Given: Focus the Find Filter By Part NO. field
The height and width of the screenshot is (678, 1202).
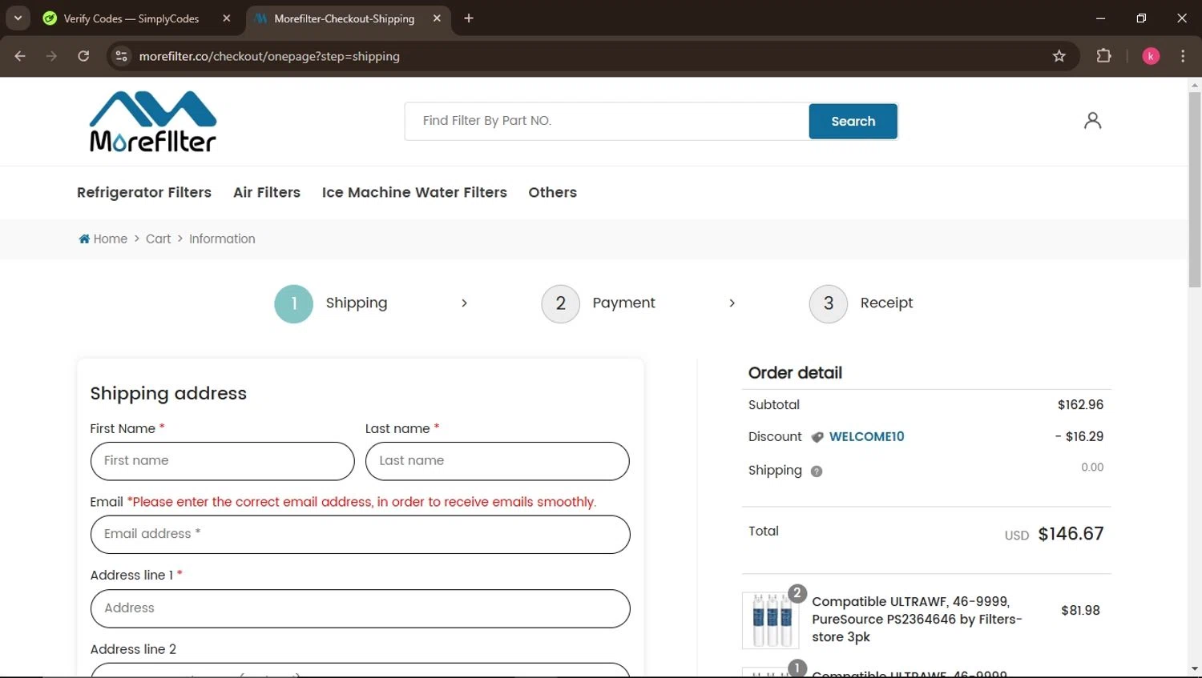Looking at the screenshot, I should pyautogui.click(x=607, y=122).
